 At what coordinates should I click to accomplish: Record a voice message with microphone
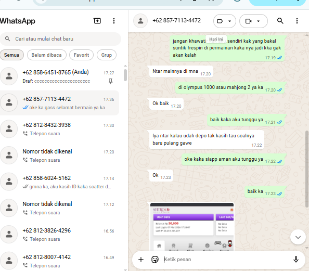pos(296,260)
